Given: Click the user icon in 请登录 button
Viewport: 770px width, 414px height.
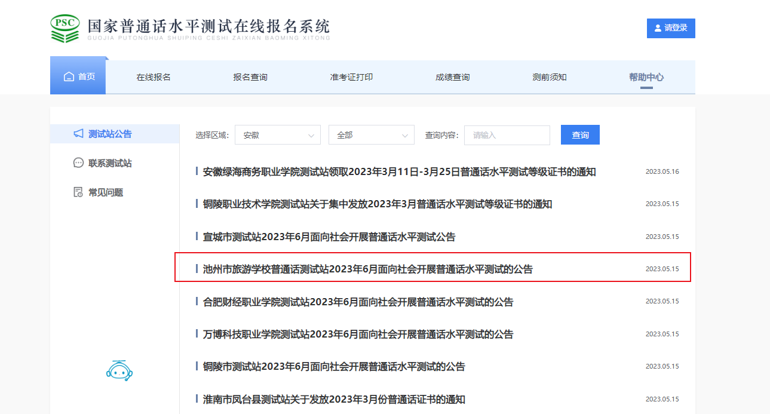Looking at the screenshot, I should [658, 28].
